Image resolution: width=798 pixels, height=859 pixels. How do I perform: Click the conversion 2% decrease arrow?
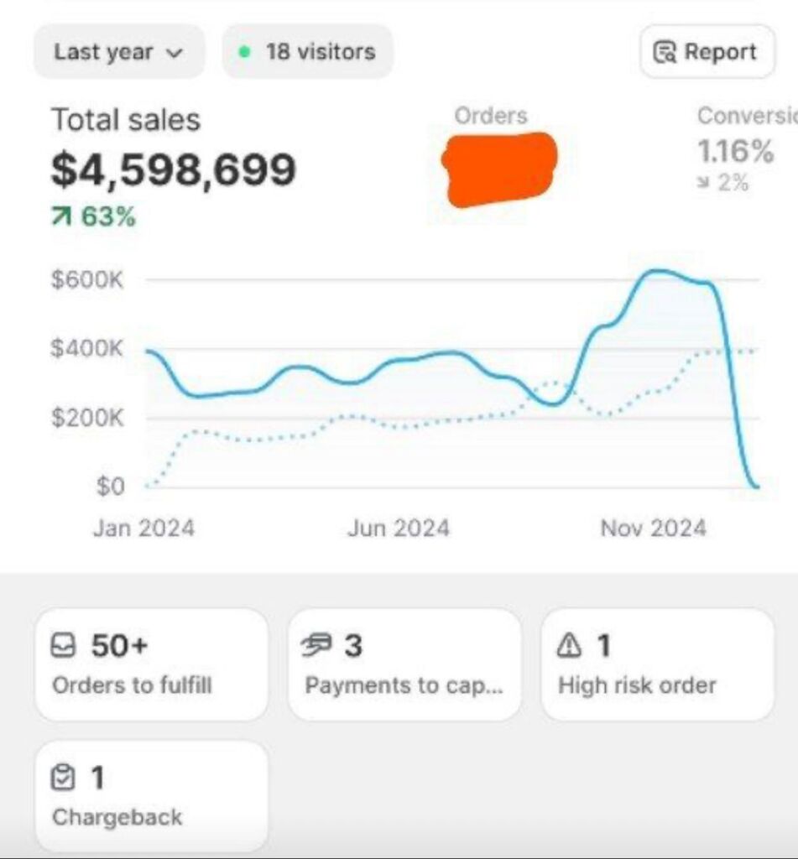[704, 183]
